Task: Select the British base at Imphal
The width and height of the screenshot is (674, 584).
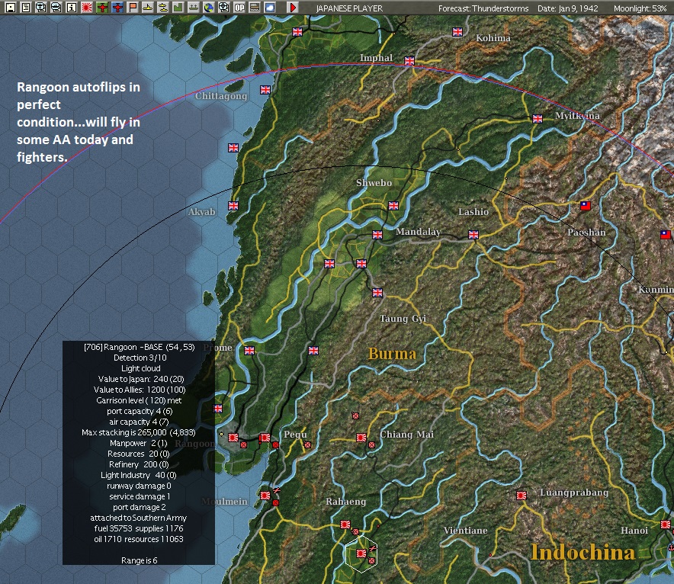Action: [x=409, y=61]
